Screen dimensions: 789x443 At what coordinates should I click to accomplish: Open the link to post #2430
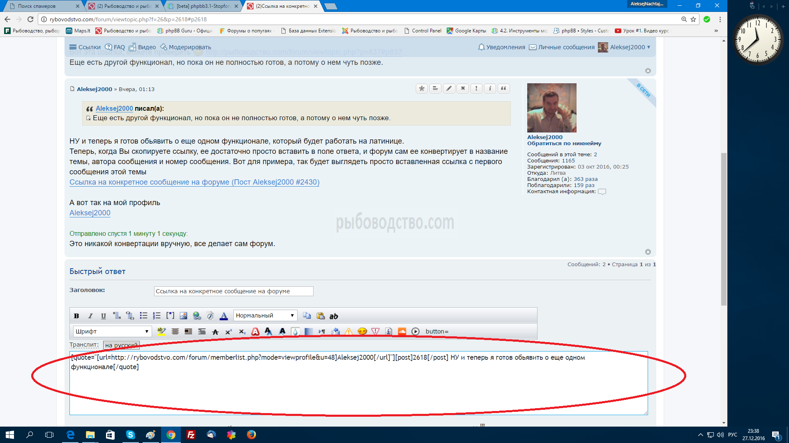click(x=194, y=182)
